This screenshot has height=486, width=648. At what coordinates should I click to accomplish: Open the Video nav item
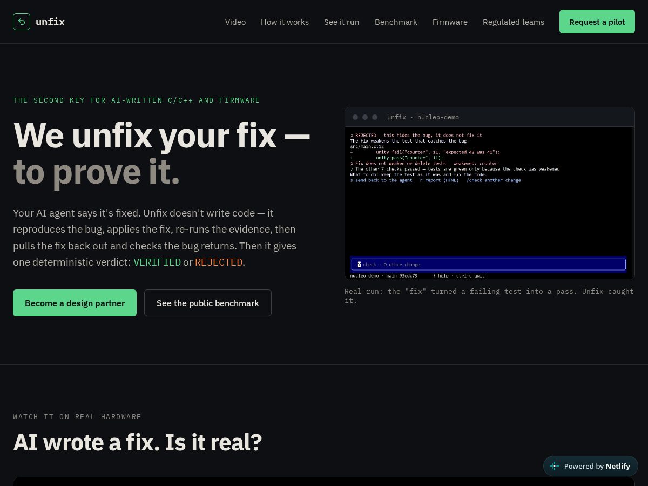(235, 22)
